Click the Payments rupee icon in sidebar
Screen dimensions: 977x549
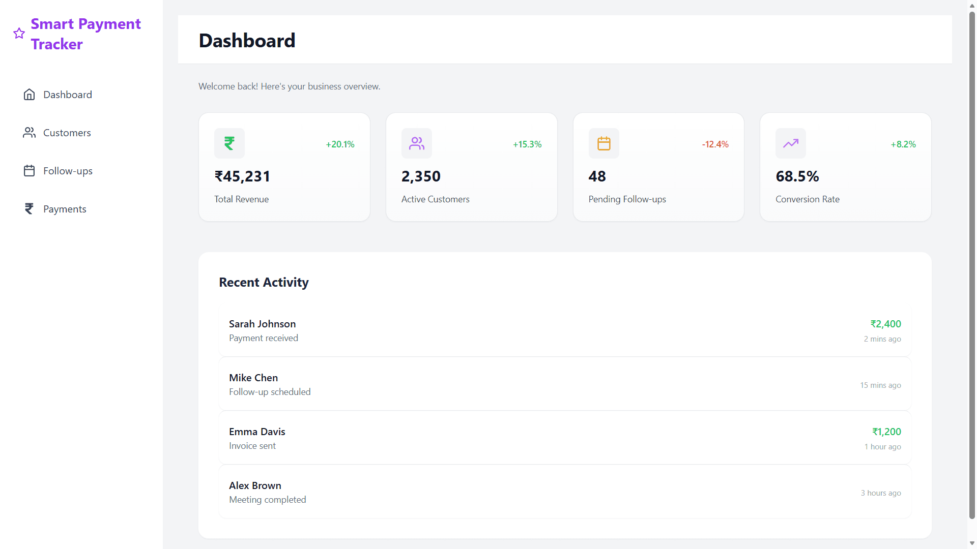point(29,209)
